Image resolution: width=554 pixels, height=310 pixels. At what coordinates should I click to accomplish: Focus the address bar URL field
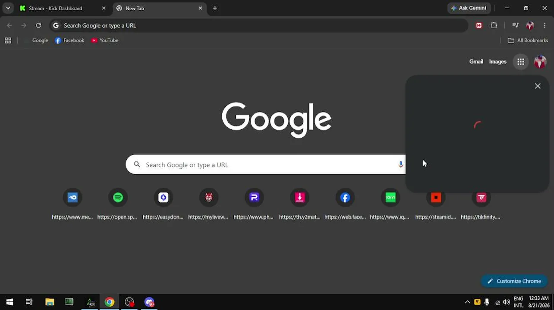coord(259,25)
